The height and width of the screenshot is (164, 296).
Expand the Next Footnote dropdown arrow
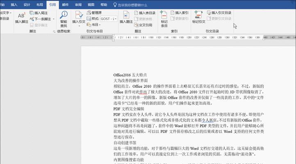54,19
